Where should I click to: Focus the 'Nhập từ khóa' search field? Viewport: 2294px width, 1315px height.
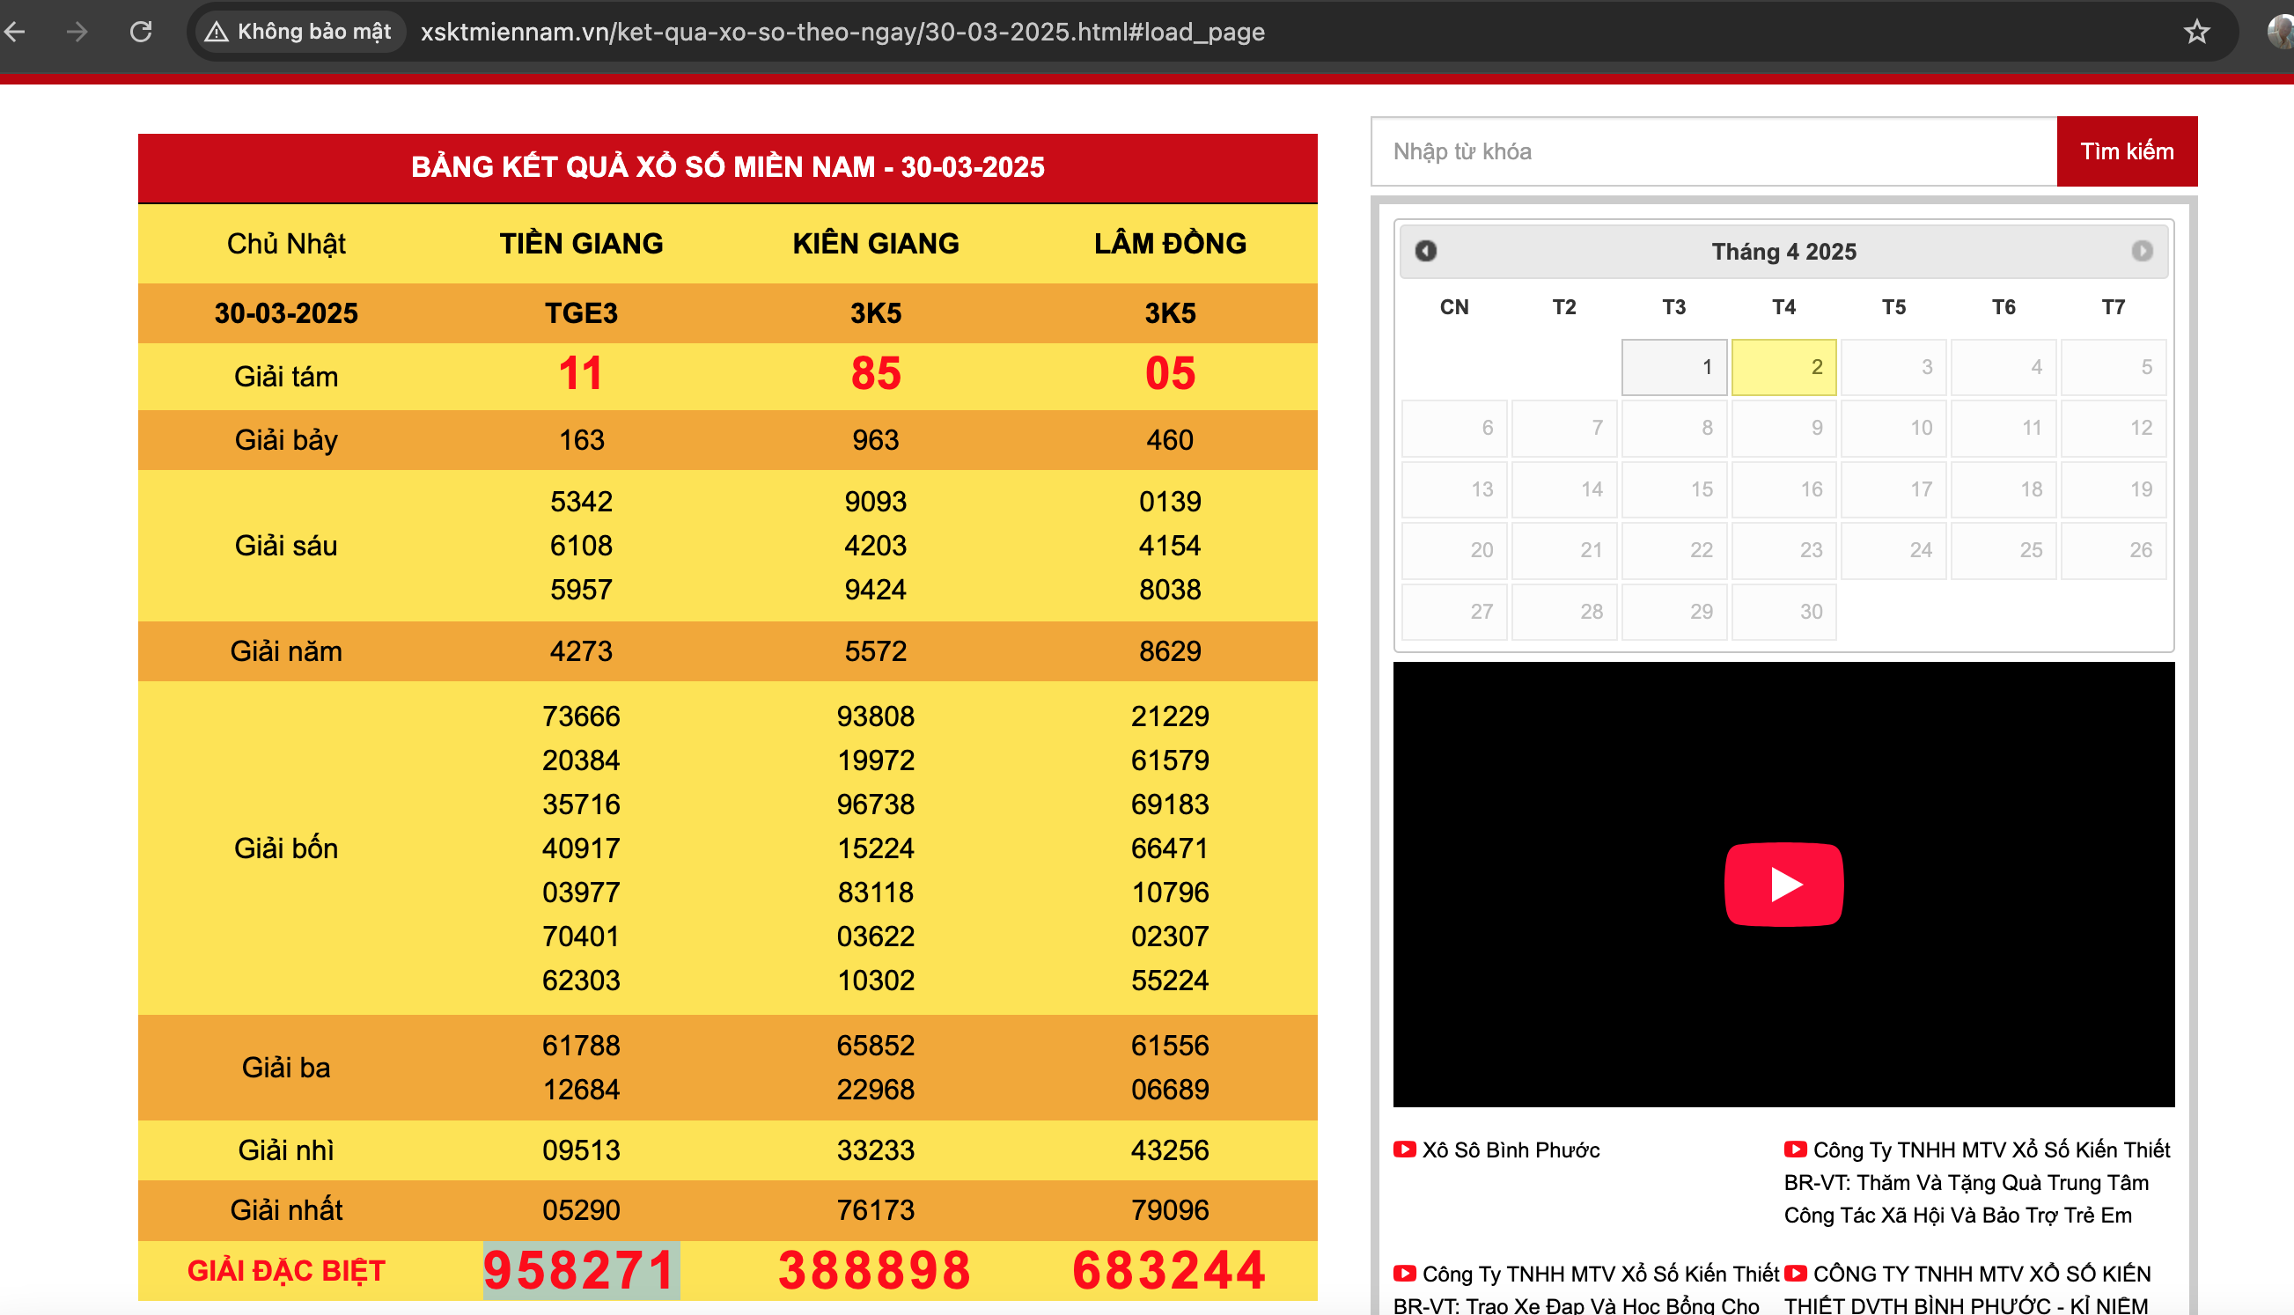click(x=1713, y=151)
